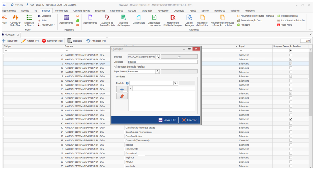Click the Bloqueio toolbar button

[75, 41]
